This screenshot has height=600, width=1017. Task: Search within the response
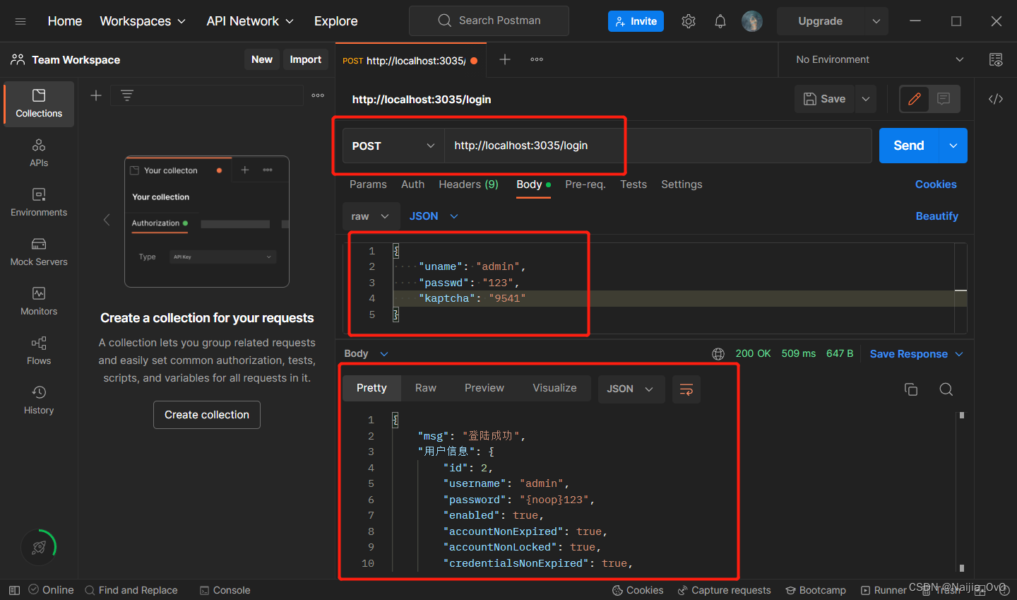[946, 389]
